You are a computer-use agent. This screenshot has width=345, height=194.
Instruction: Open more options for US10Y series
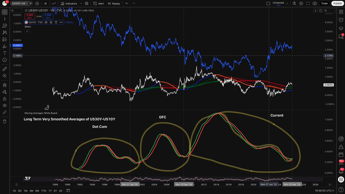click(x=61, y=22)
